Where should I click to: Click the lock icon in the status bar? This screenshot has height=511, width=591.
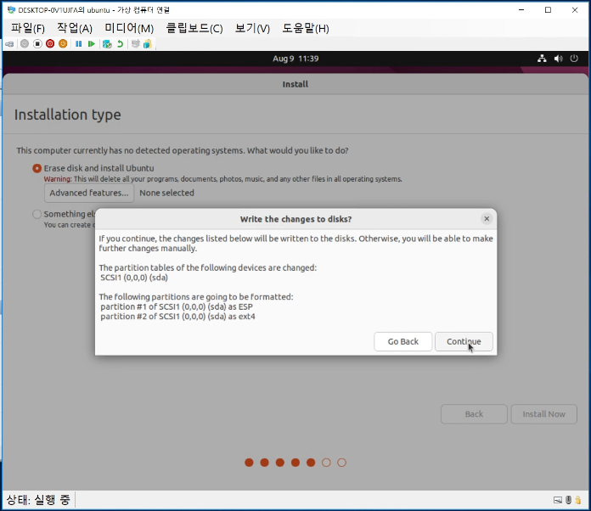tap(578, 500)
